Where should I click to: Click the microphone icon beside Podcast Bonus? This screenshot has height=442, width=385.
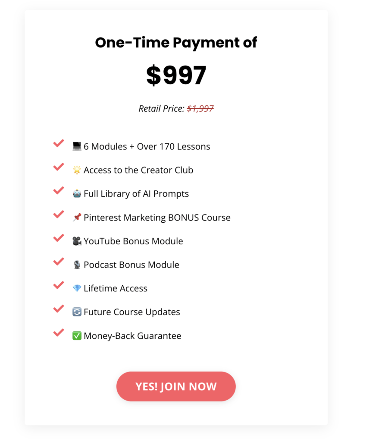(x=77, y=265)
